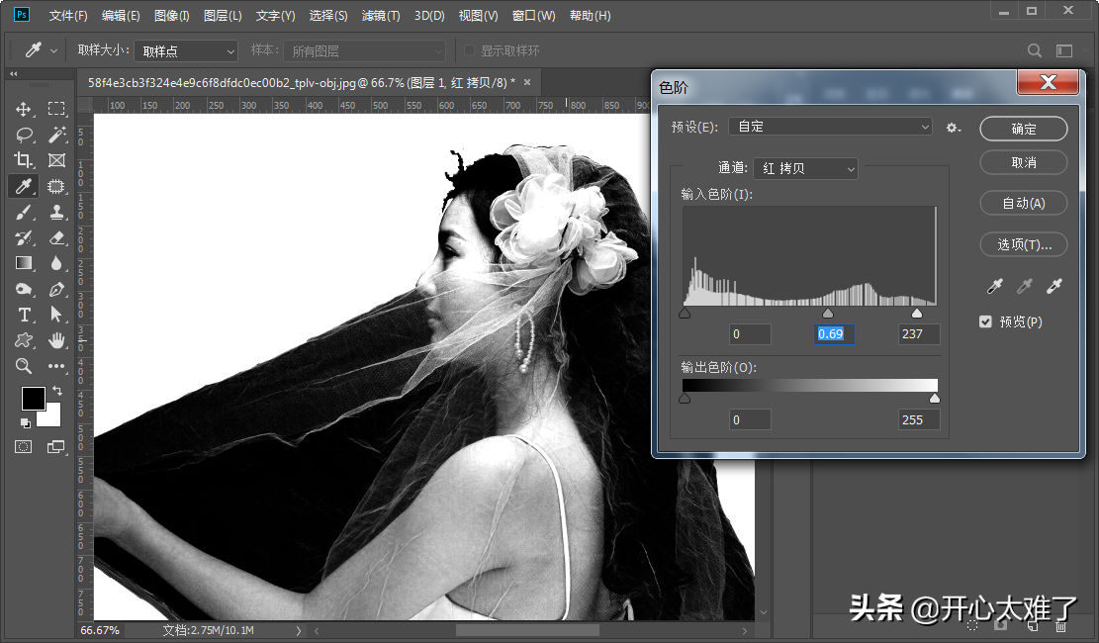The width and height of the screenshot is (1099, 643).
Task: Open the 取样大小 sample size dropdown
Action: click(186, 50)
